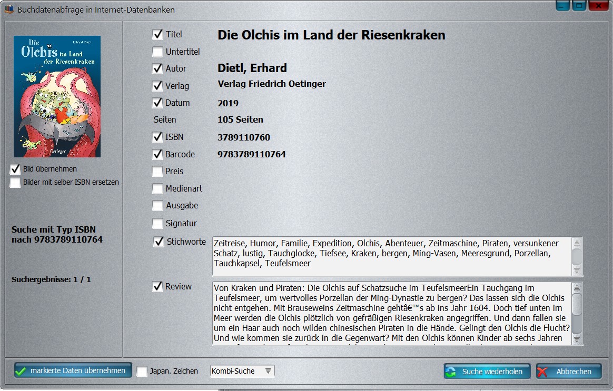Toggle the Autor checkbox
The image size is (613, 391).
tap(157, 69)
